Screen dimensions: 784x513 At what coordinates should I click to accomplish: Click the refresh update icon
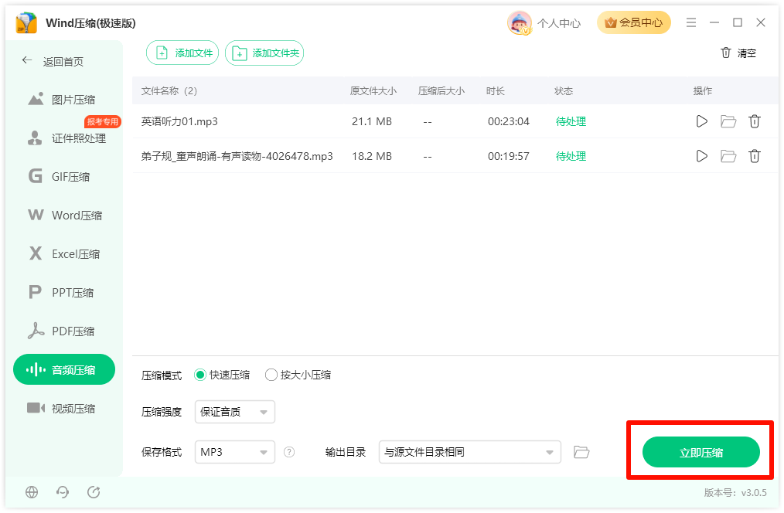pos(94,492)
